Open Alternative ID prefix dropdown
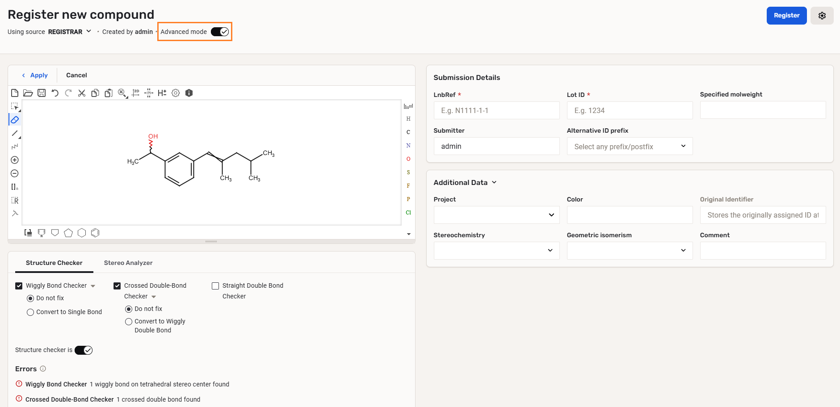 pos(629,147)
